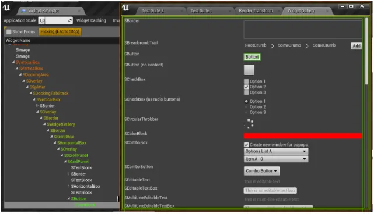Click the first SomeCrumb breadcrumb
377x214 pixels.
(289, 45)
